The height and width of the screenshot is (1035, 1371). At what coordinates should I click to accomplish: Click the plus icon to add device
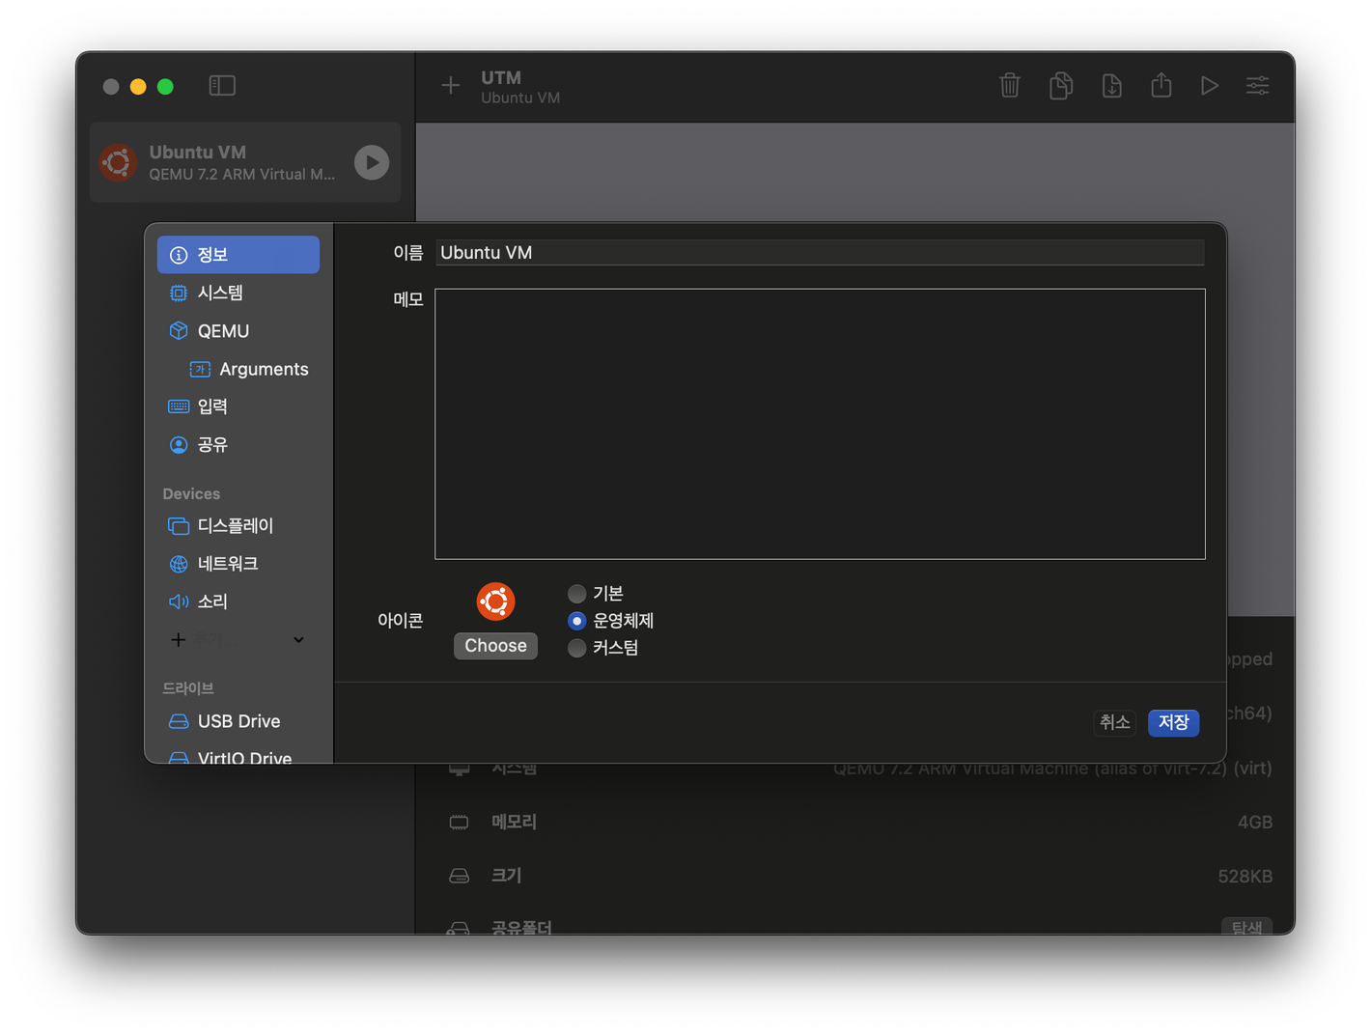[178, 639]
